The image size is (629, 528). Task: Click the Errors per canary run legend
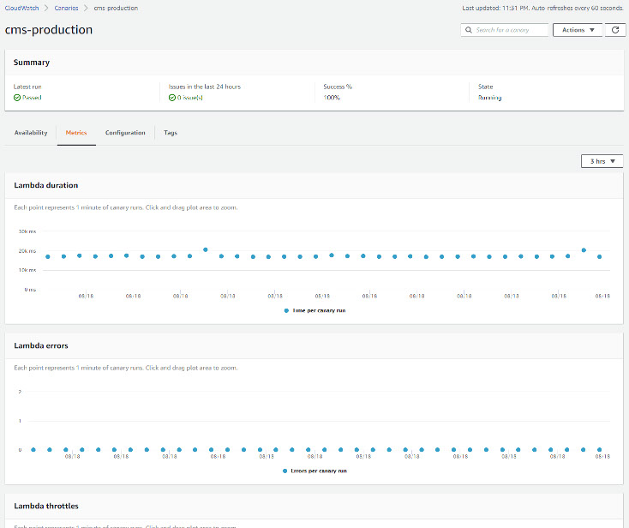(x=317, y=470)
